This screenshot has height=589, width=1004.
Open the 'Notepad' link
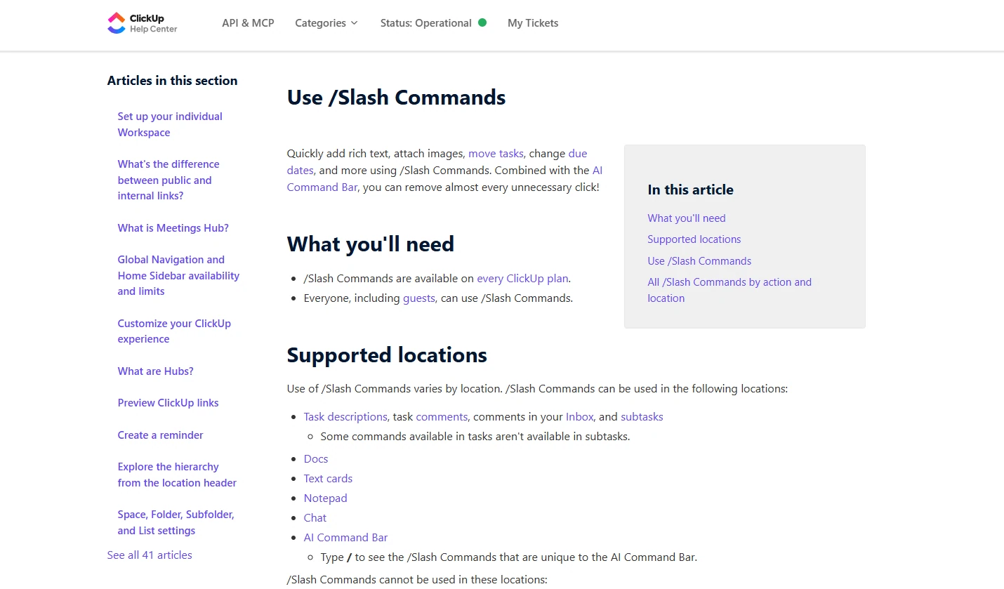tap(326, 498)
